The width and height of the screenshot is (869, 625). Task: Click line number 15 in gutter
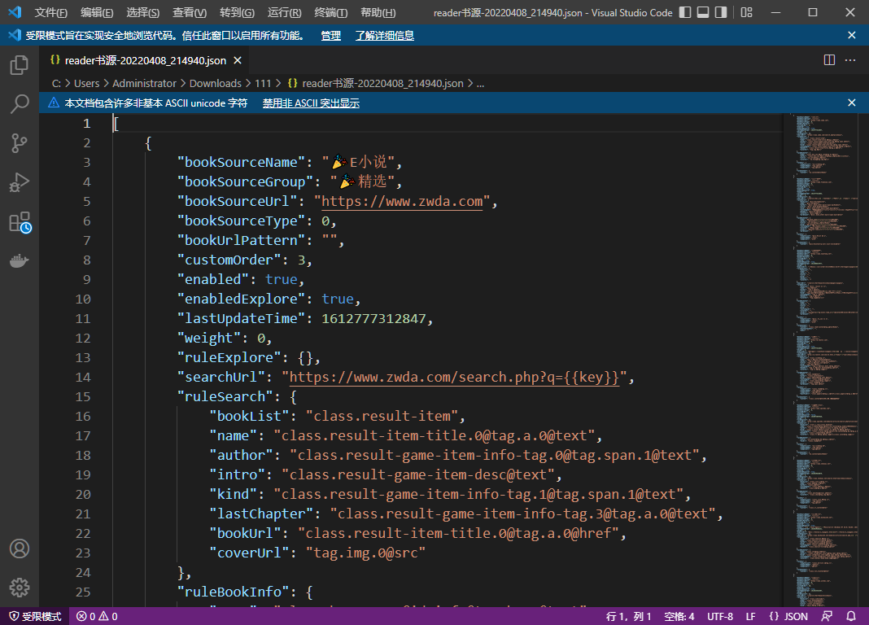pyautogui.click(x=82, y=396)
